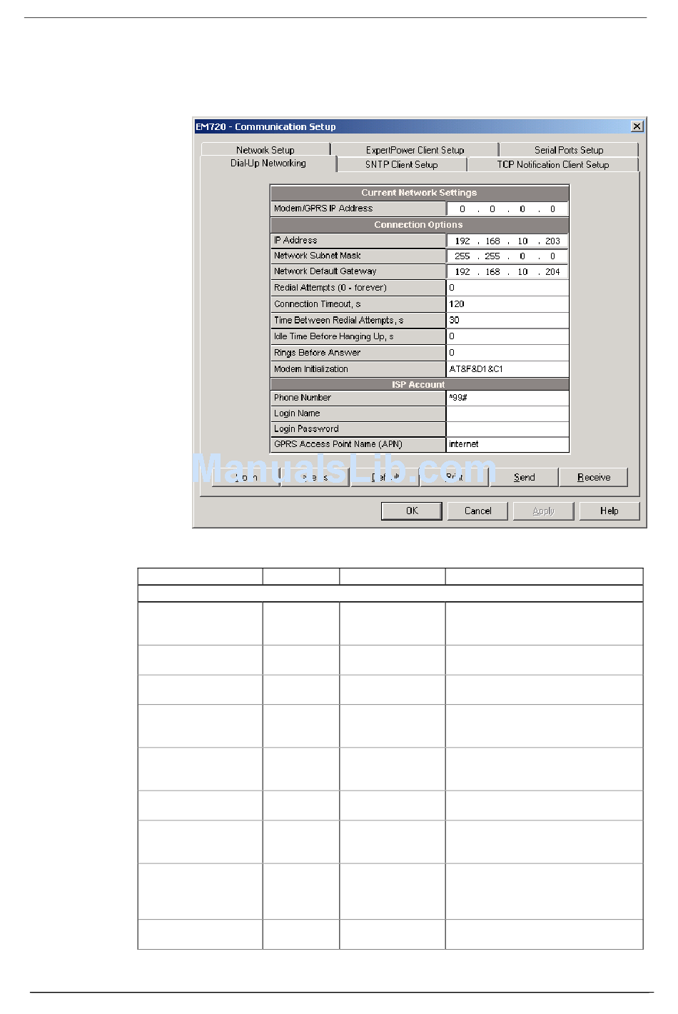Edit the Phone Number field *99#
The width and height of the screenshot is (678, 1014).
[x=507, y=398]
